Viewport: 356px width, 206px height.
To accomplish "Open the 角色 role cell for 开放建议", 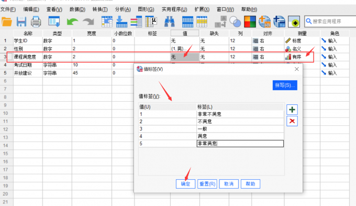I will 335,73.
